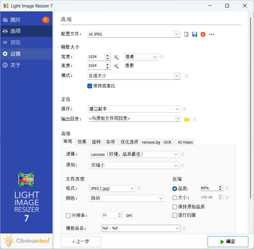Click help icon next to 大小 value

227,198
